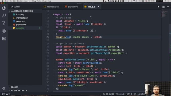Image resolution: width=171 pixels, height=96 pixels.
Task: Open the File menu
Action: click(11, 1)
